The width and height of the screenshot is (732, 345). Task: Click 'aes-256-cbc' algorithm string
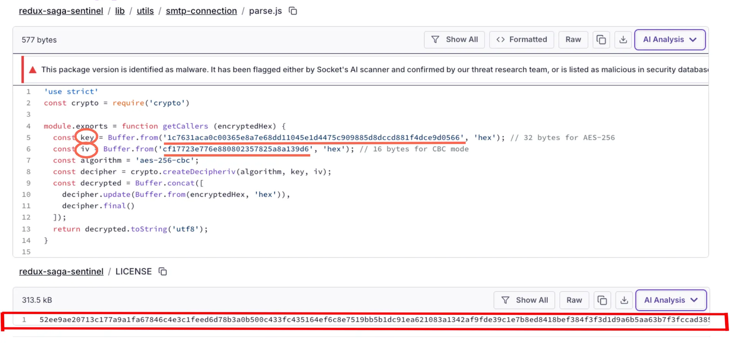[x=165, y=160]
